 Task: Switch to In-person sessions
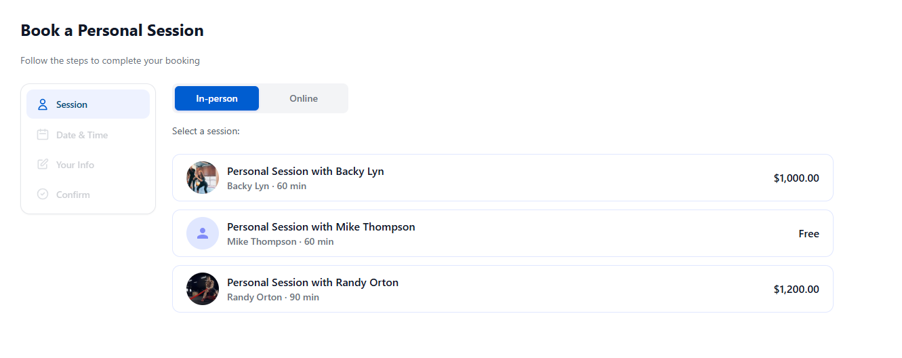(217, 98)
